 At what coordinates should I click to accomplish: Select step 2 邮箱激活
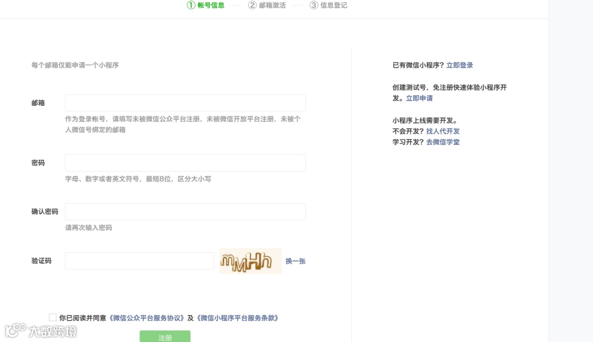point(267,5)
